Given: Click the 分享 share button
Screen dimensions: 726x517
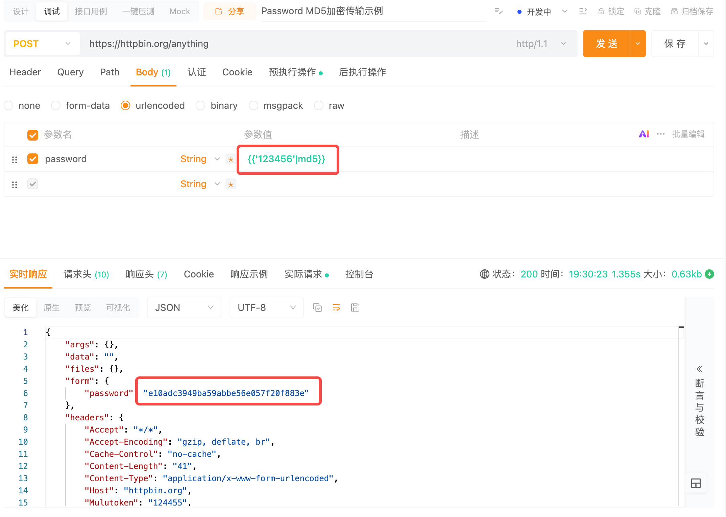Looking at the screenshot, I should pos(229,11).
